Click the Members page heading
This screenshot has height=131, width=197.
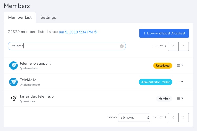coord(17,6)
